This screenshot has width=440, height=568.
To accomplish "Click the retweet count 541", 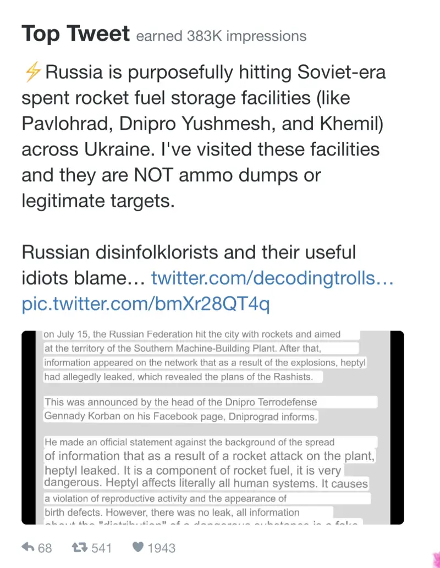I will click(x=101, y=548).
